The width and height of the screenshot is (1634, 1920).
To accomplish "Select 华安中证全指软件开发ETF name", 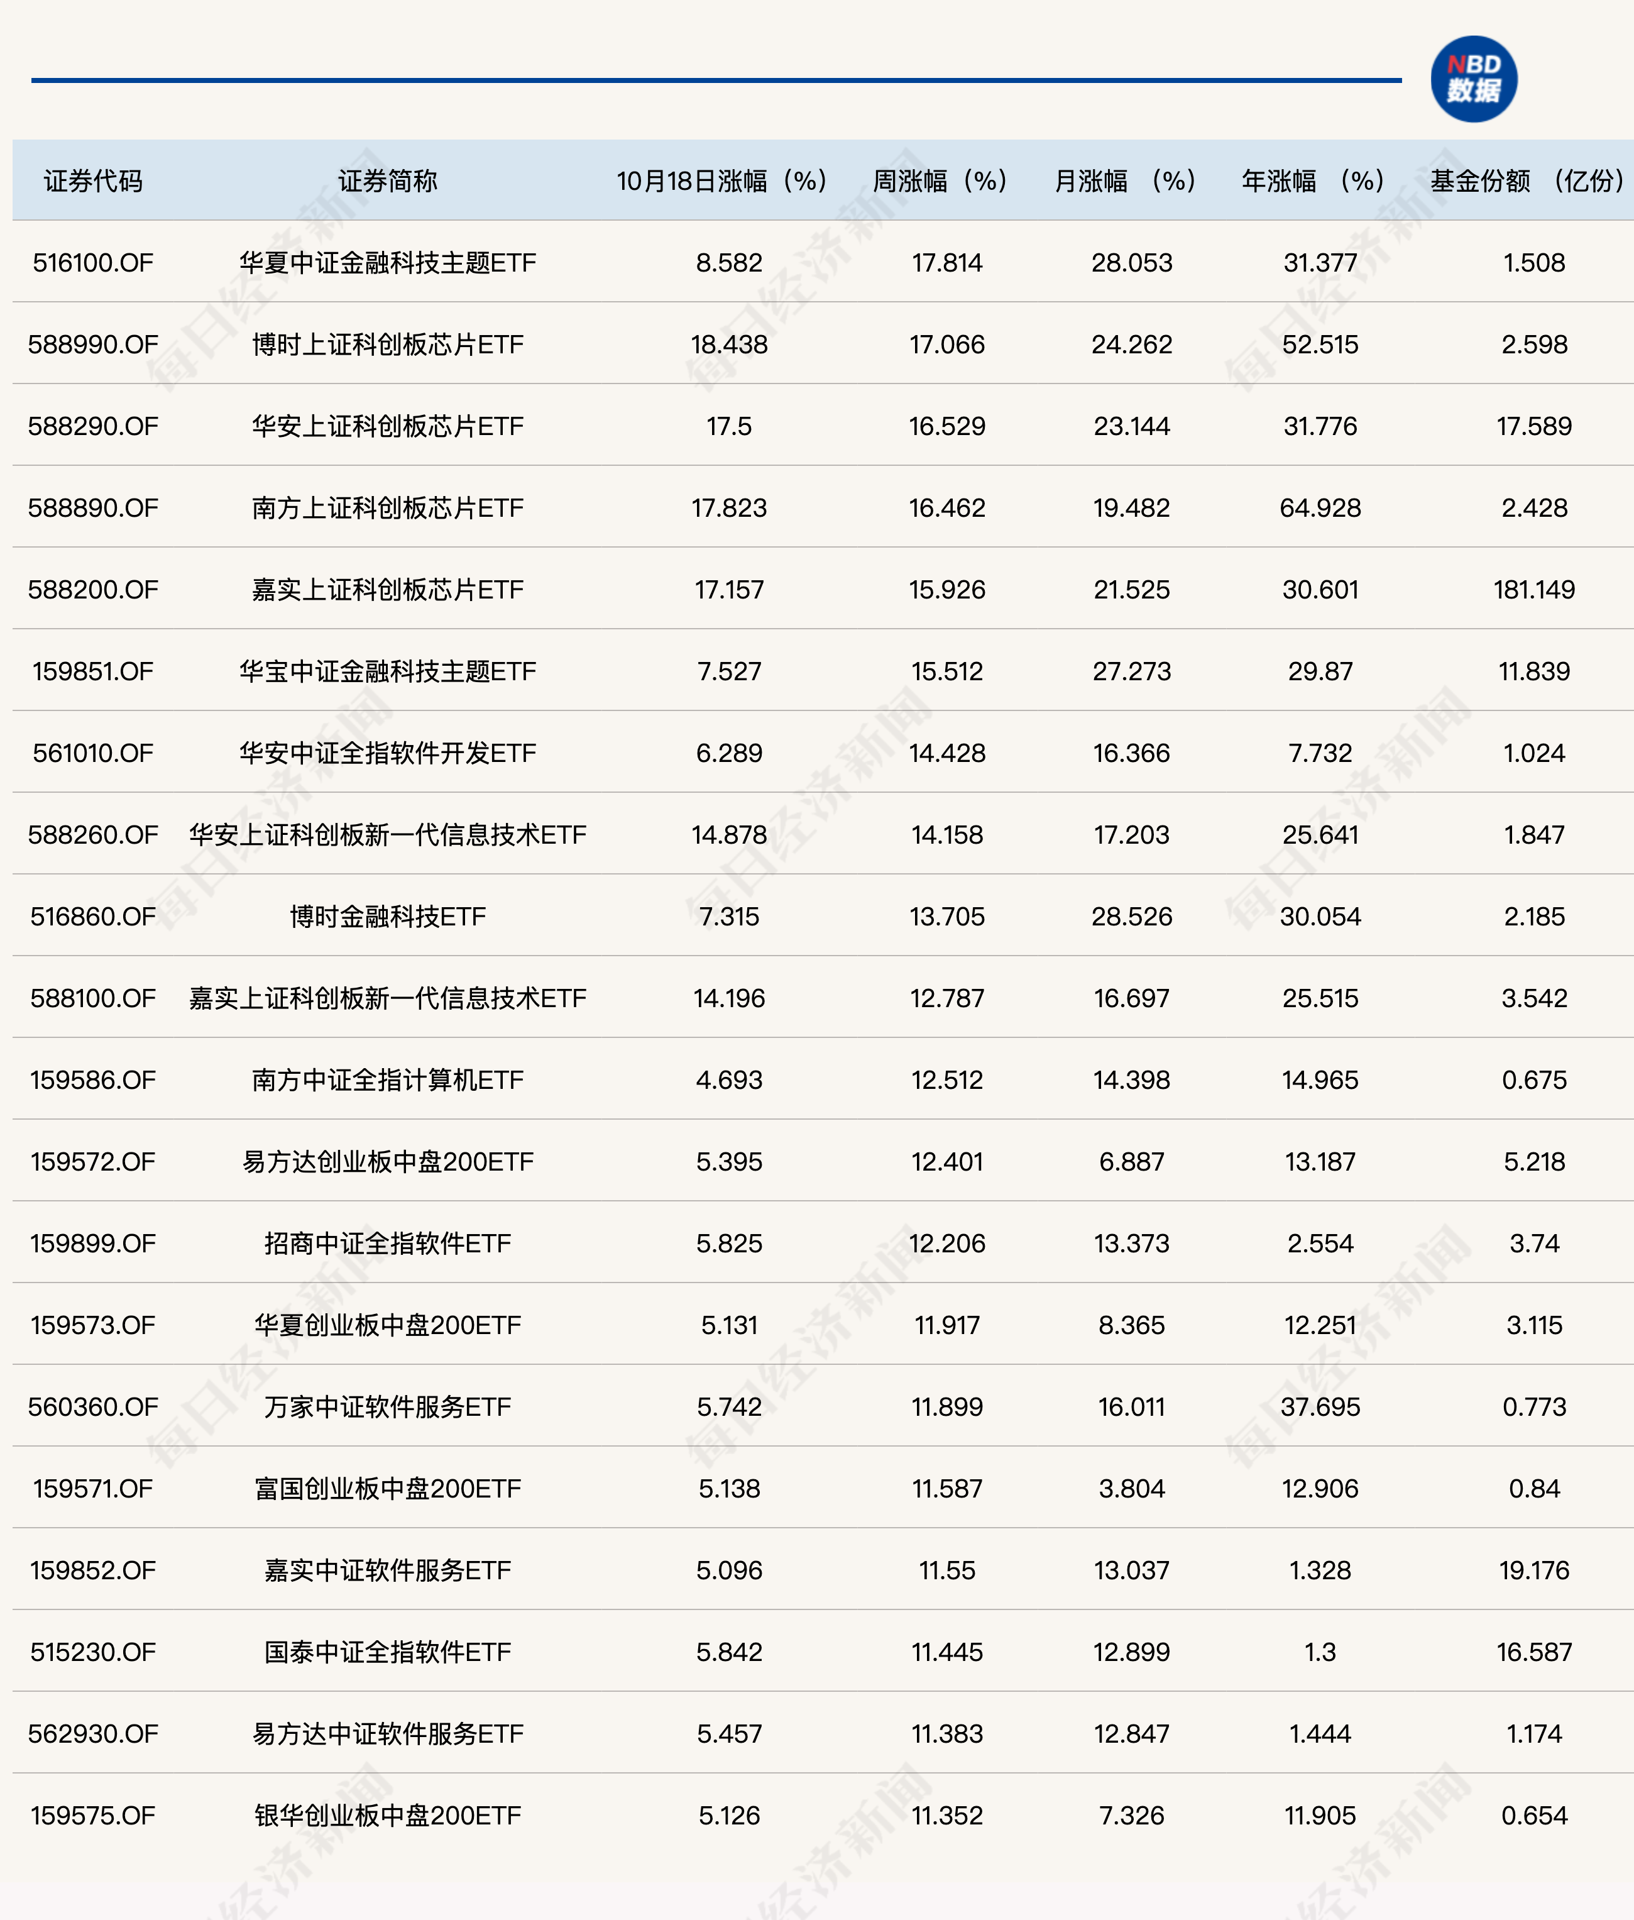I will point(387,753).
